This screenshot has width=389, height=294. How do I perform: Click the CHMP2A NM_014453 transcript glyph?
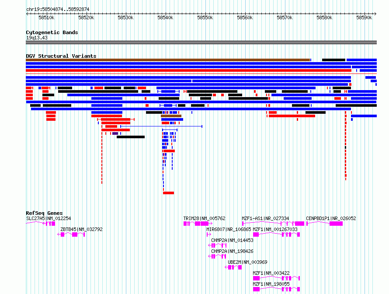(x=217, y=245)
